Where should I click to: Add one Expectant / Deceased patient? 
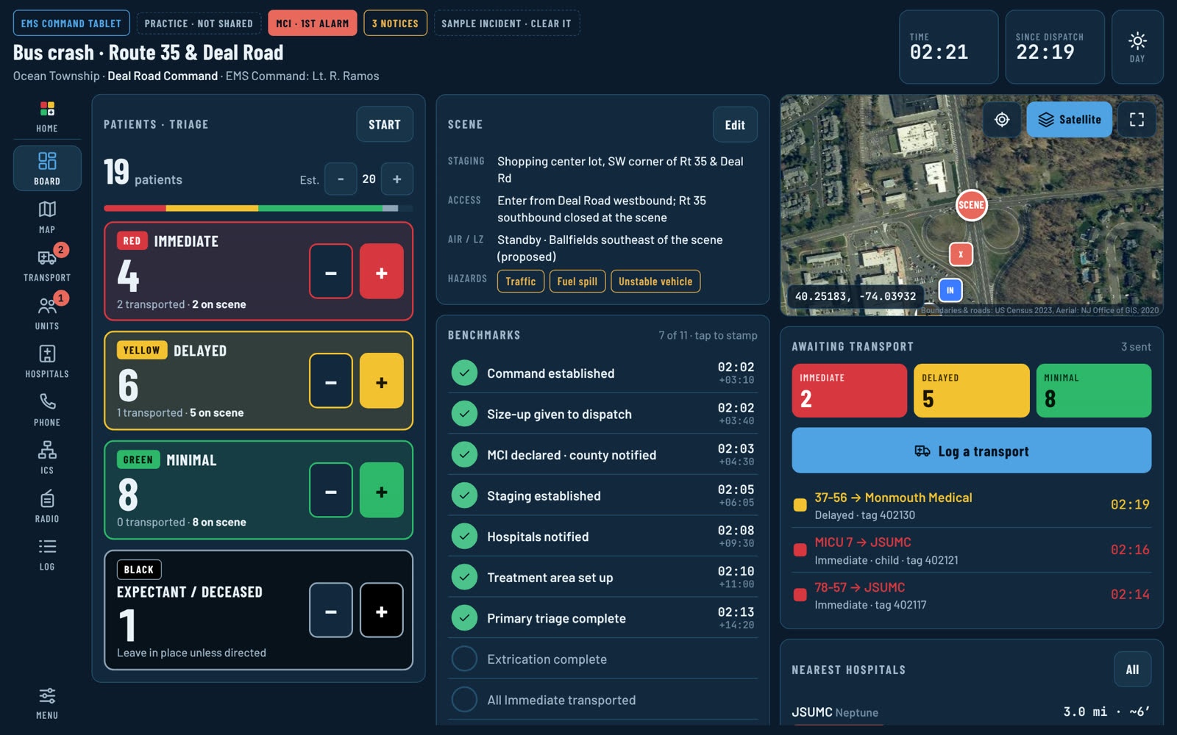382,610
